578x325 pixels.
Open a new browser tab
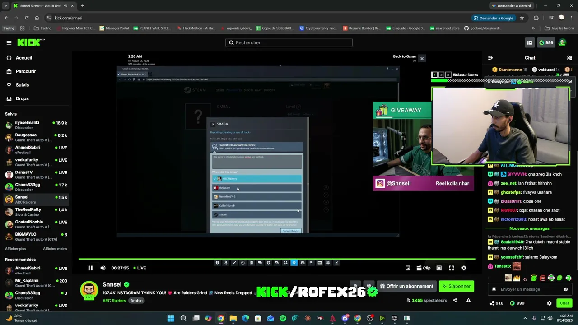click(82, 6)
